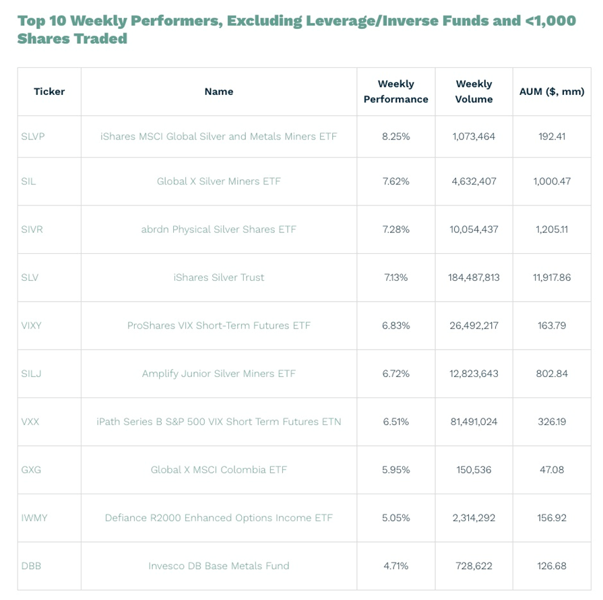Click the SIL ticker link
Image resolution: width=603 pixels, height=600 pixels.
(x=28, y=181)
